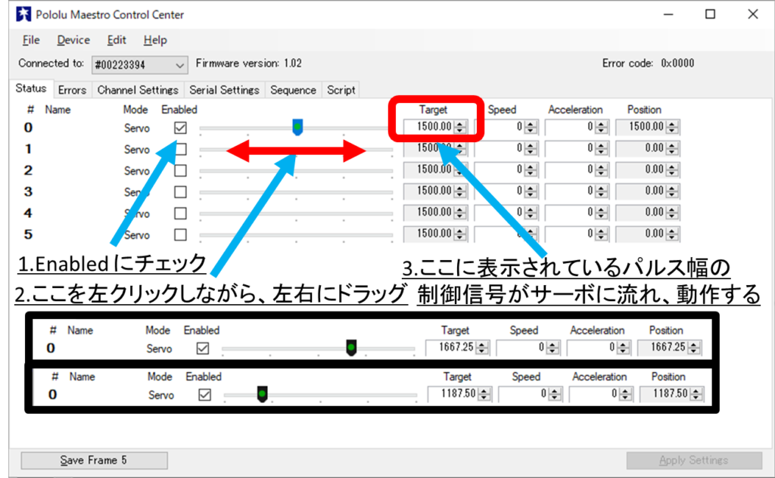Image resolution: width=775 pixels, height=478 pixels.
Task: Increase the Speed value for channel 0
Action: (x=531, y=123)
